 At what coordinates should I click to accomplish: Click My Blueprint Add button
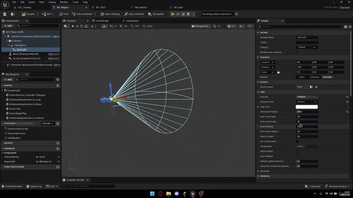pos(8,79)
